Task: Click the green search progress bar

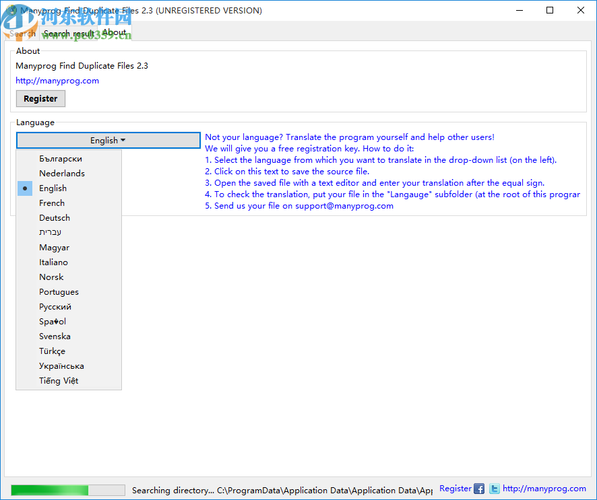Action: coord(68,490)
